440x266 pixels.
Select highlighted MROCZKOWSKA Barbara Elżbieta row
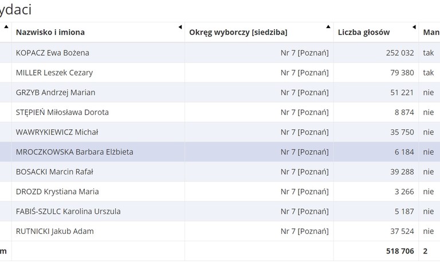coord(74,152)
